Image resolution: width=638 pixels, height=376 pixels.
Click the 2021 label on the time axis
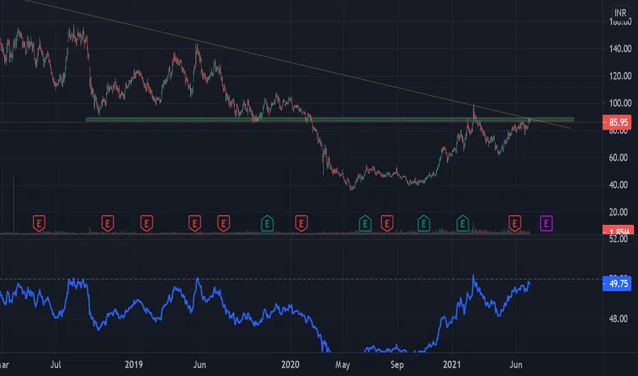pos(452,364)
